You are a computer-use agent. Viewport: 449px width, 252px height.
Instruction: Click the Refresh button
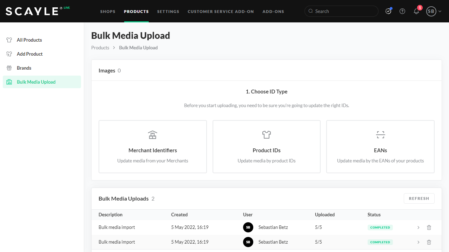[x=419, y=198]
